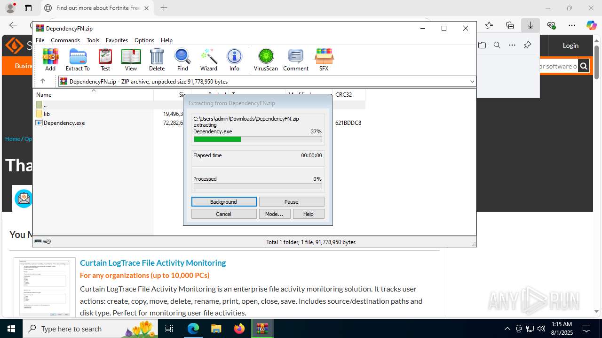Open File Explorer from taskbar
This screenshot has width=602, height=338.
click(216, 329)
